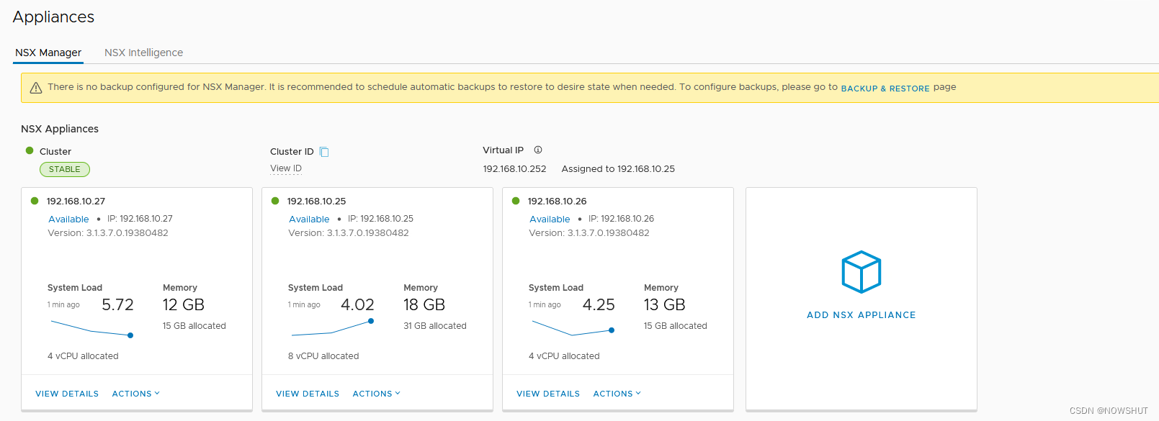Open the Virtual IP info icon
Viewport: 1159px width, 421px height.
538,150
